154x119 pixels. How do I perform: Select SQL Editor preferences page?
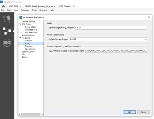tap(26, 24)
